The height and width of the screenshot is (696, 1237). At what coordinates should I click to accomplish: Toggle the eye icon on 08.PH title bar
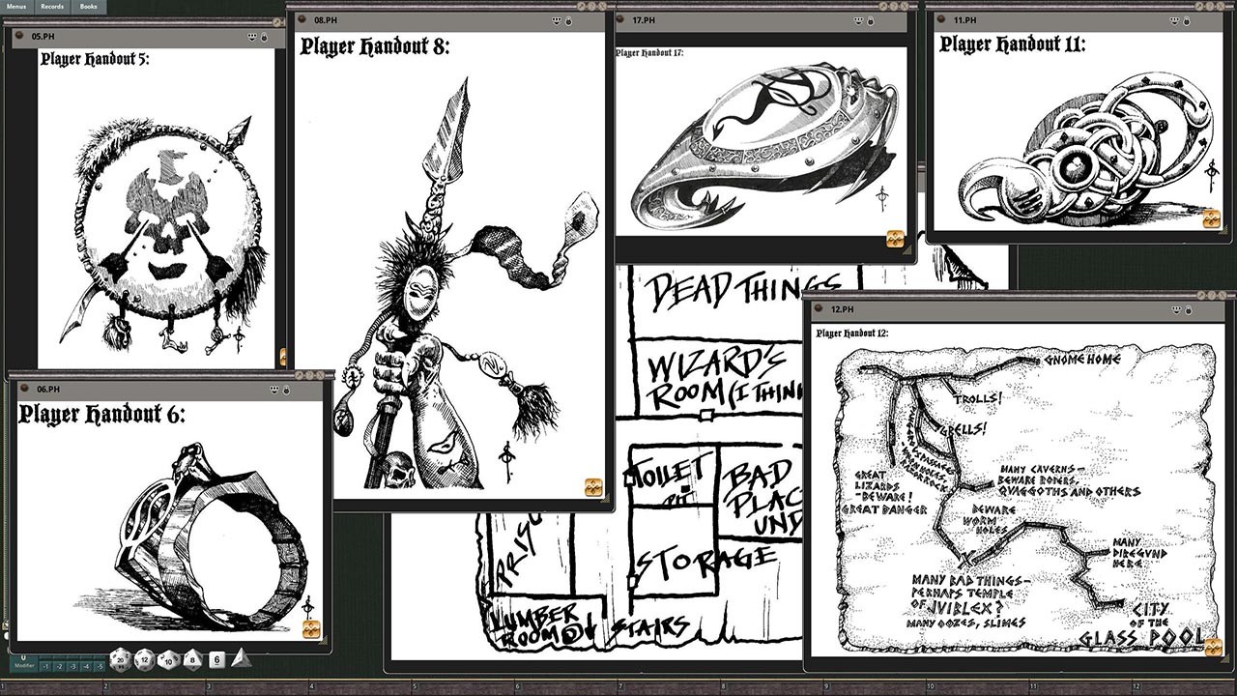pyautogui.click(x=557, y=20)
